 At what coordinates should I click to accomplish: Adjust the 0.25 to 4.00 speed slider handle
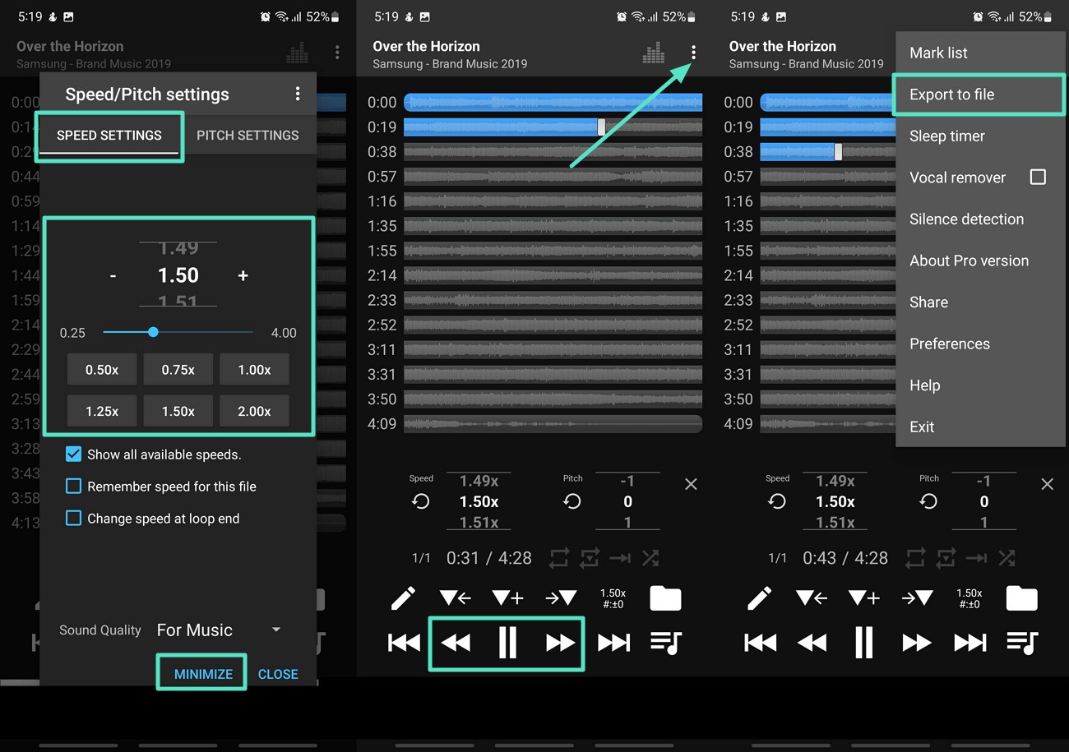(x=153, y=332)
